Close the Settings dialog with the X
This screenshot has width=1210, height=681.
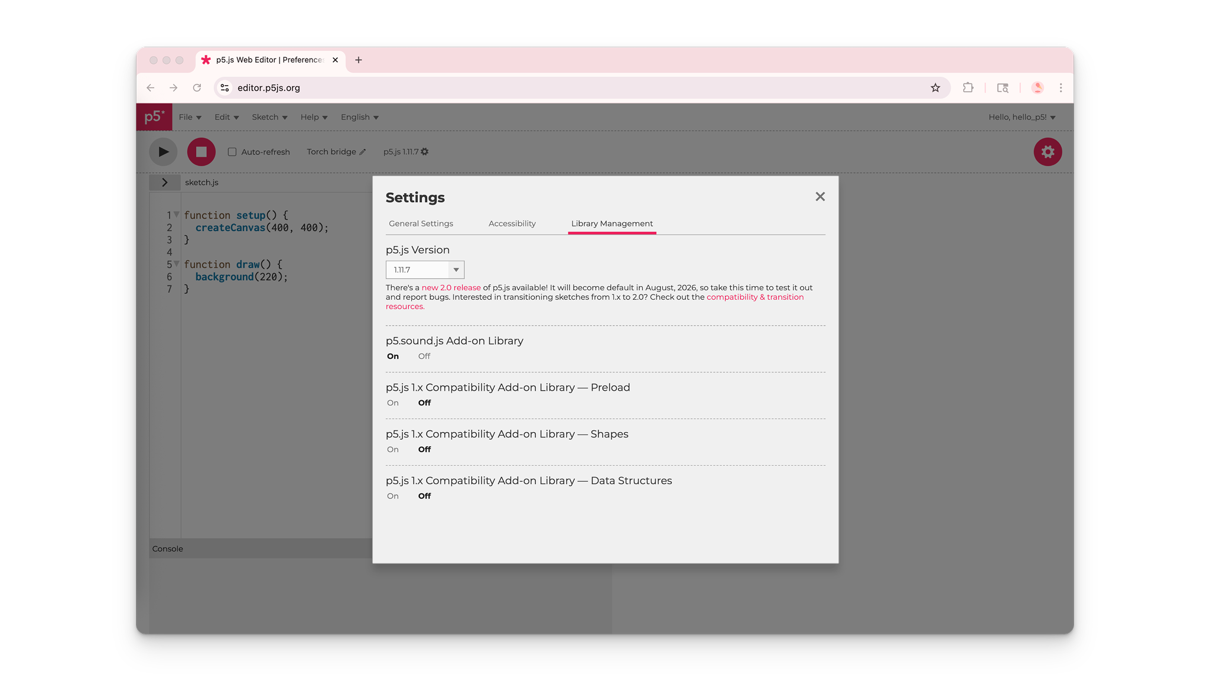tap(820, 197)
